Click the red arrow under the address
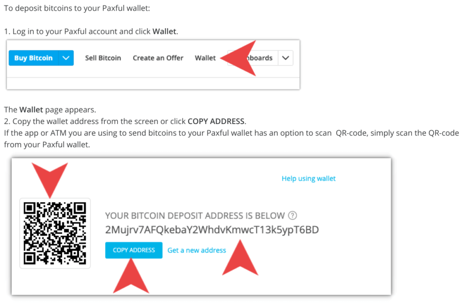This screenshot has width=474, height=305. coord(240,257)
